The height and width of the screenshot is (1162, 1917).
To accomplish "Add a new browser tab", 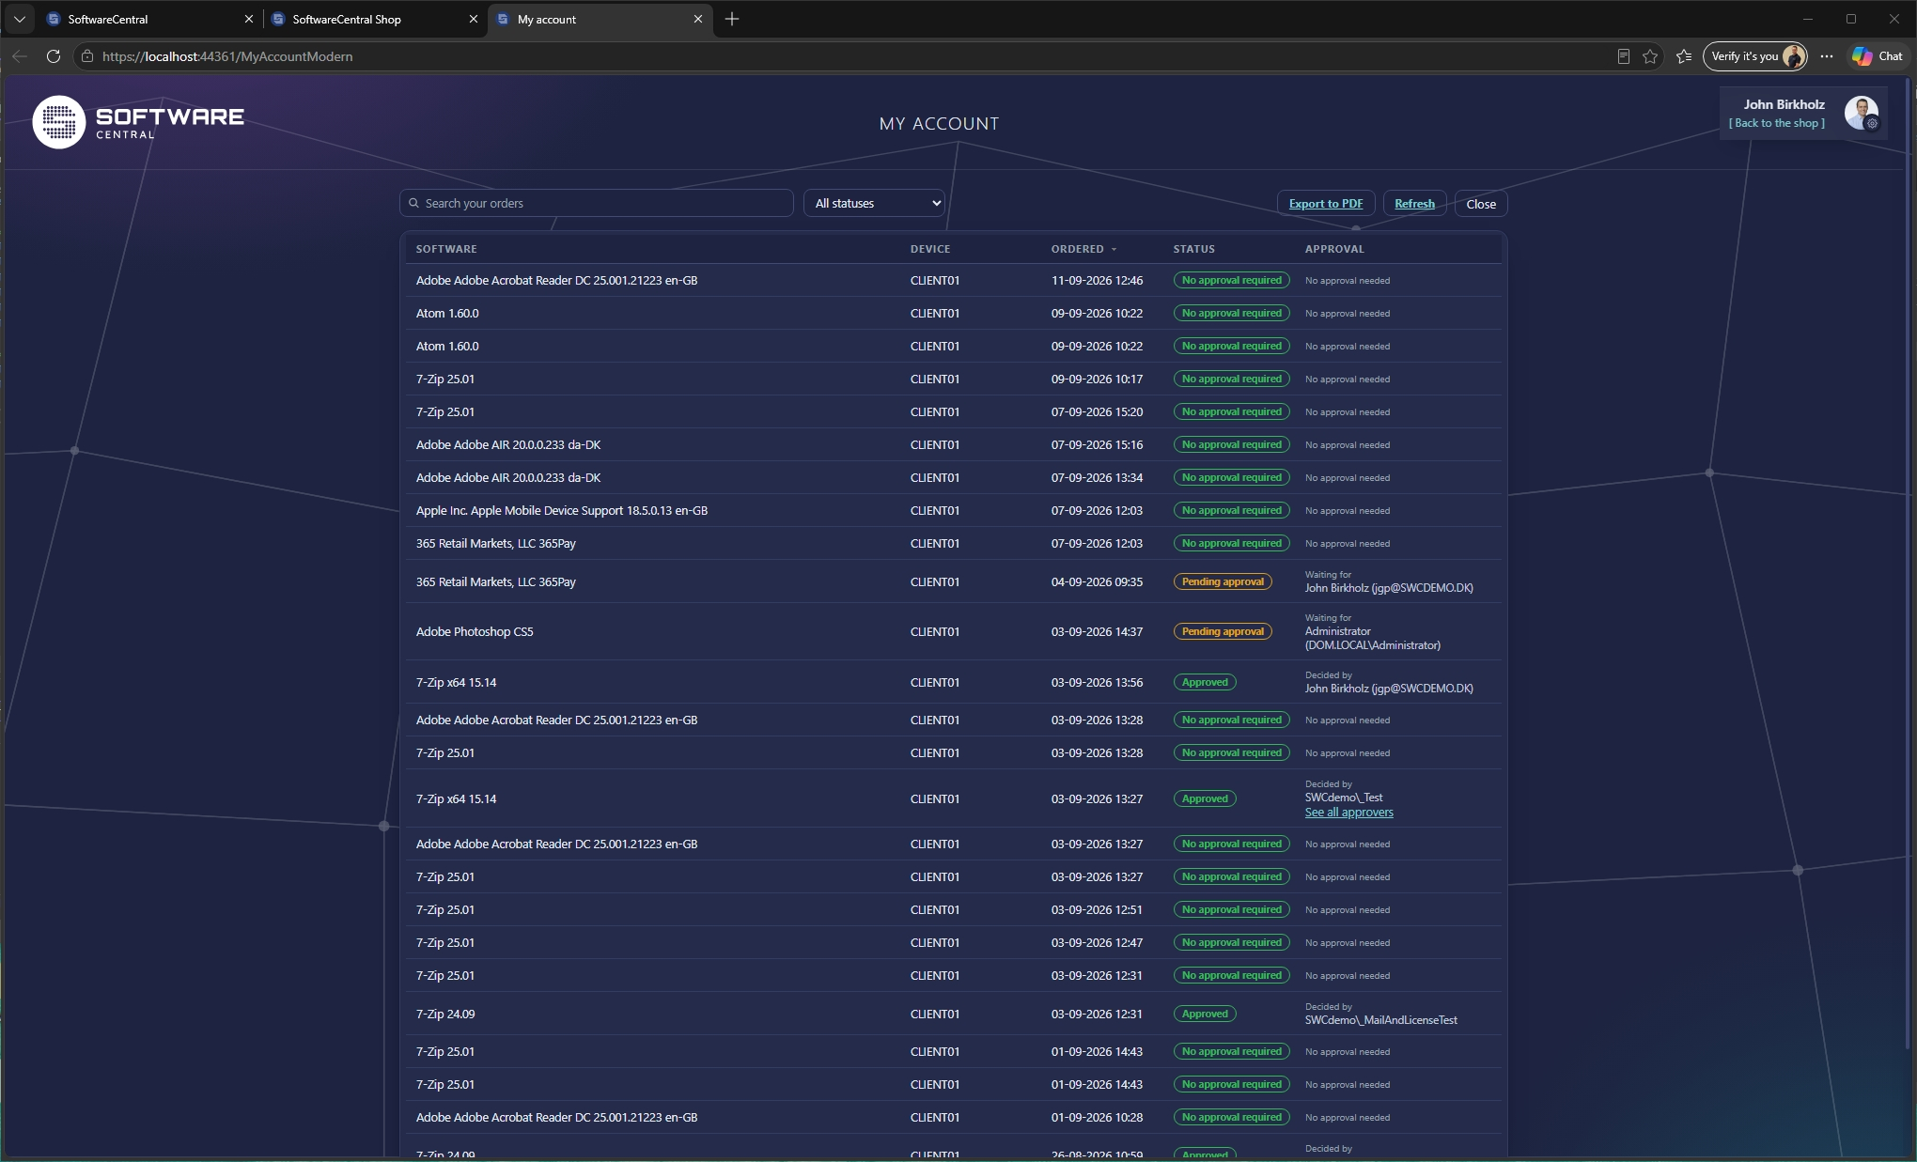I will point(732,19).
